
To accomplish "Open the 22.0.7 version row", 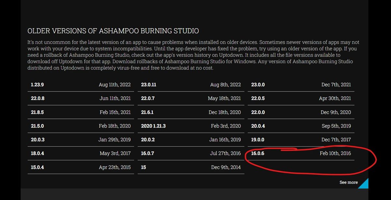I will tap(148, 98).
